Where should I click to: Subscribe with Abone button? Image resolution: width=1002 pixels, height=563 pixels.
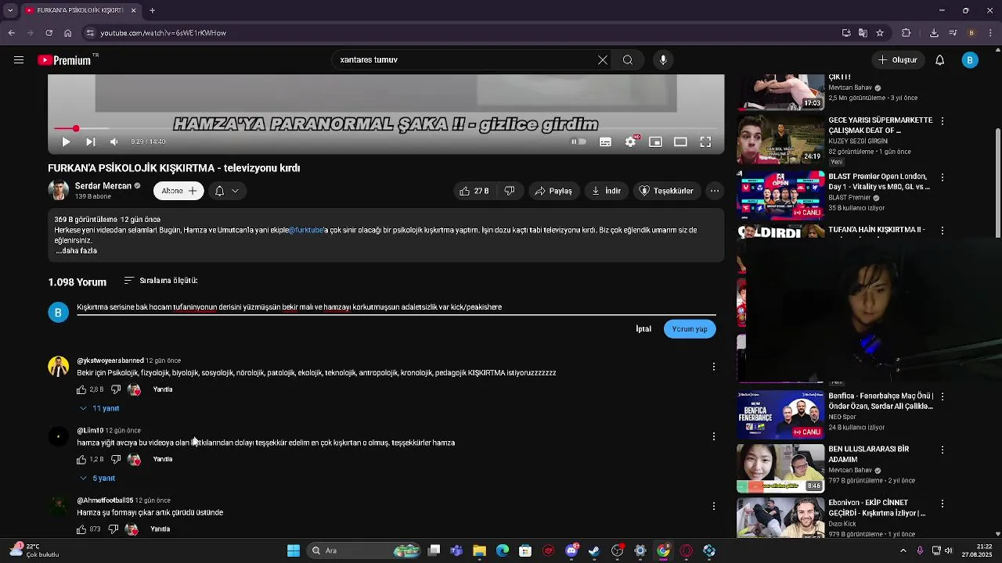point(178,191)
